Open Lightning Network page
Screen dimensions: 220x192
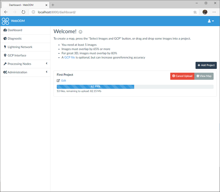click(x=20, y=47)
